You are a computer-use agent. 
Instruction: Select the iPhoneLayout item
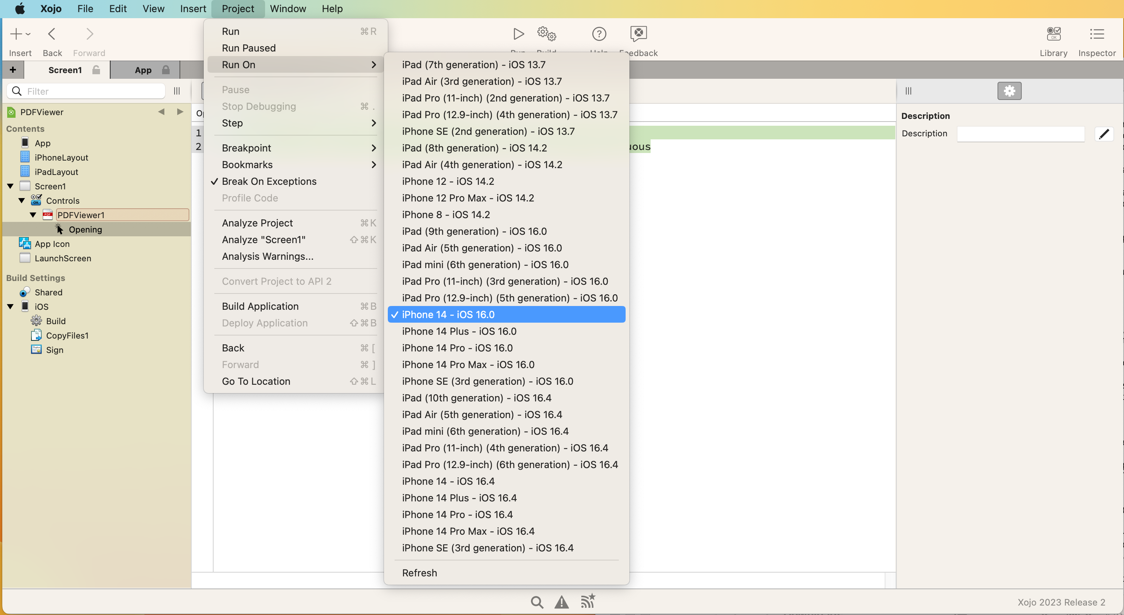point(61,158)
